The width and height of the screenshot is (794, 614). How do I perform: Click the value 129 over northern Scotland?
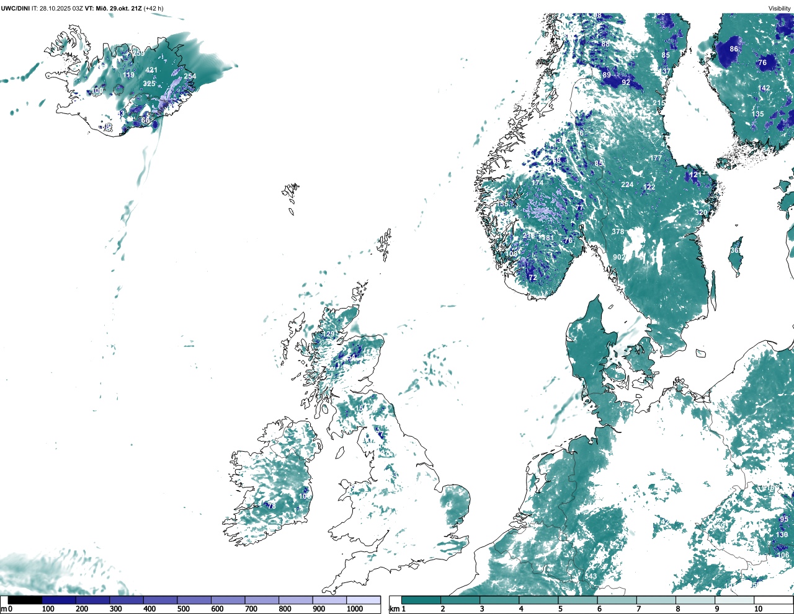(x=328, y=335)
